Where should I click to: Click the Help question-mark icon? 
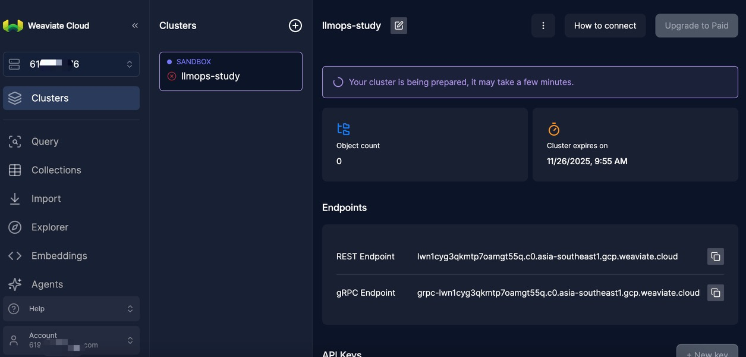[14, 309]
